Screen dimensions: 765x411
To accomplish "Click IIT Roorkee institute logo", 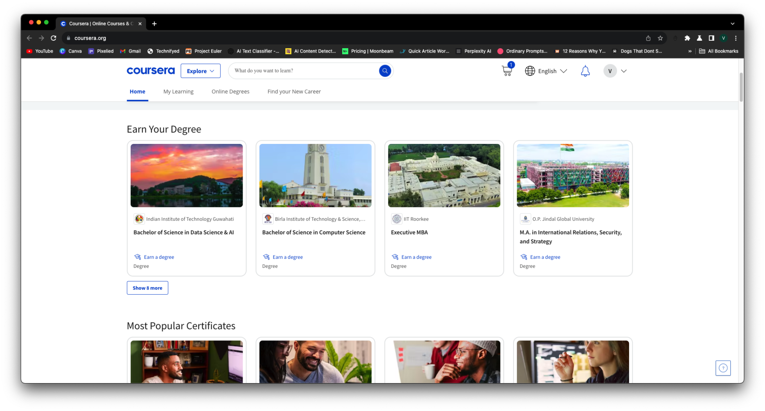I will pyautogui.click(x=396, y=219).
